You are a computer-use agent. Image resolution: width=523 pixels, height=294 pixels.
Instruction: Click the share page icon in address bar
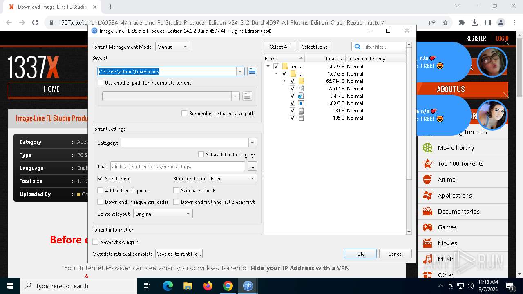(432, 22)
